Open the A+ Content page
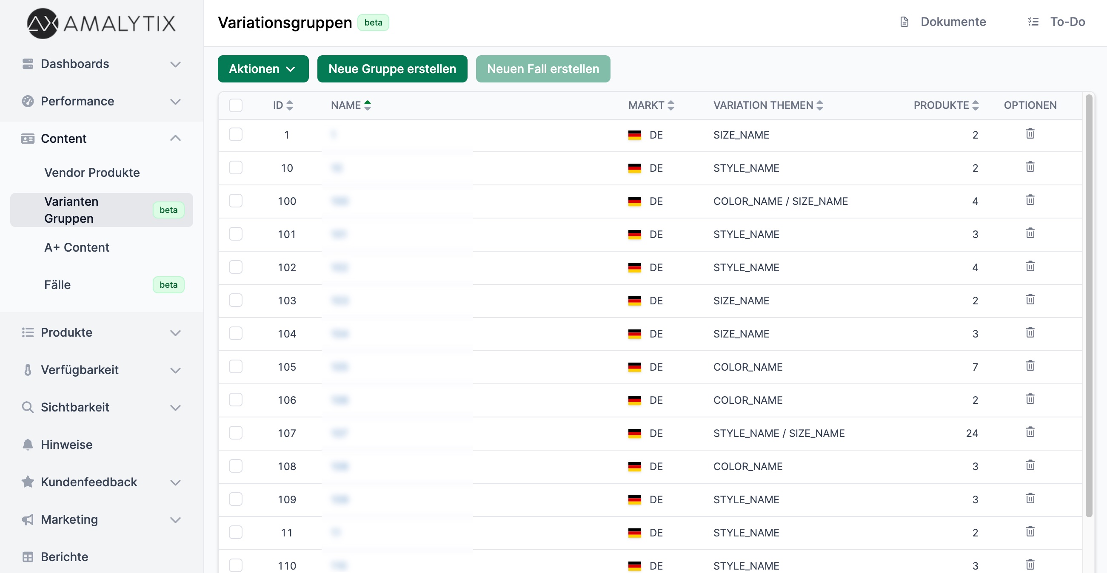1107x573 pixels. [77, 247]
